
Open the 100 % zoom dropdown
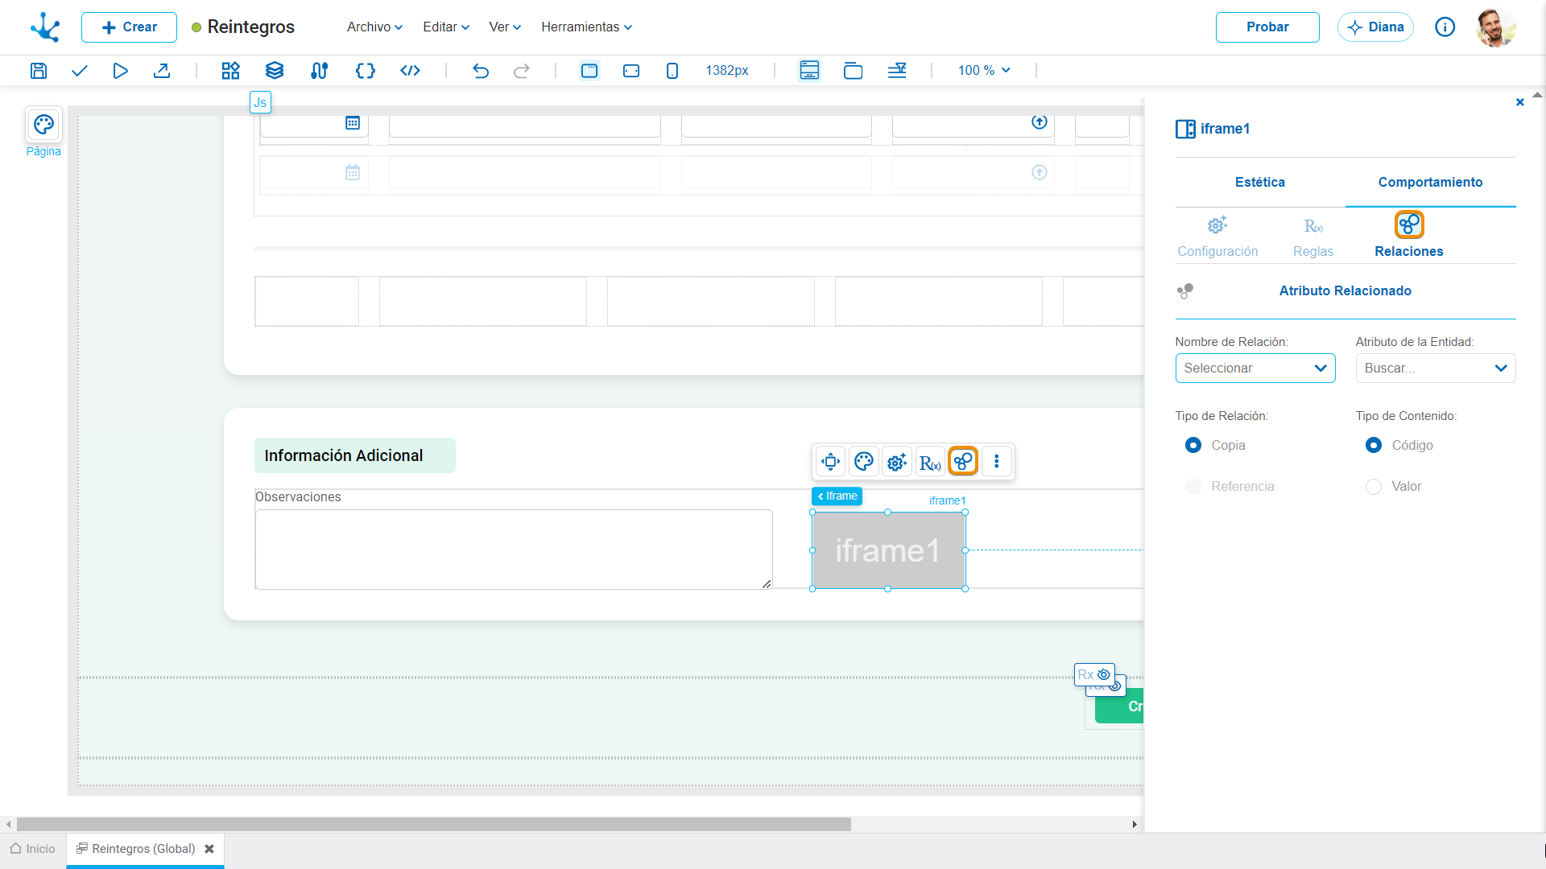point(984,71)
